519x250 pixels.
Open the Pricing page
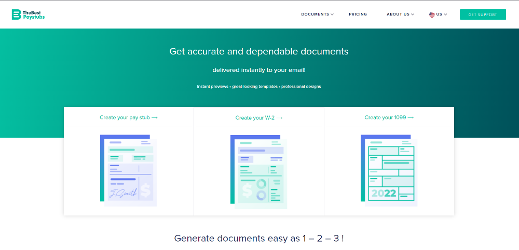click(x=358, y=14)
